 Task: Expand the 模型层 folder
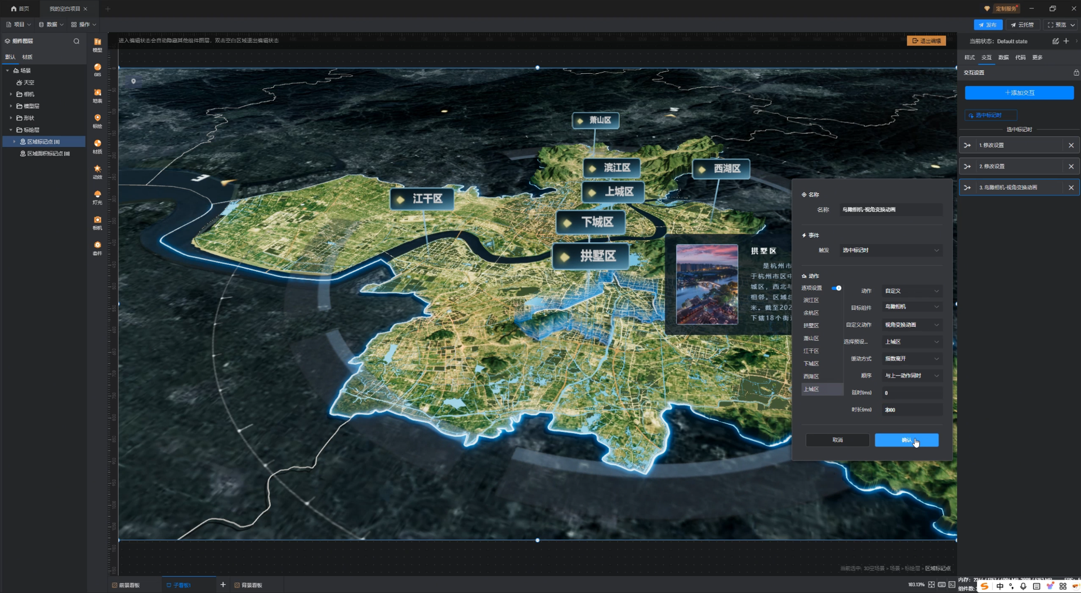[11, 106]
